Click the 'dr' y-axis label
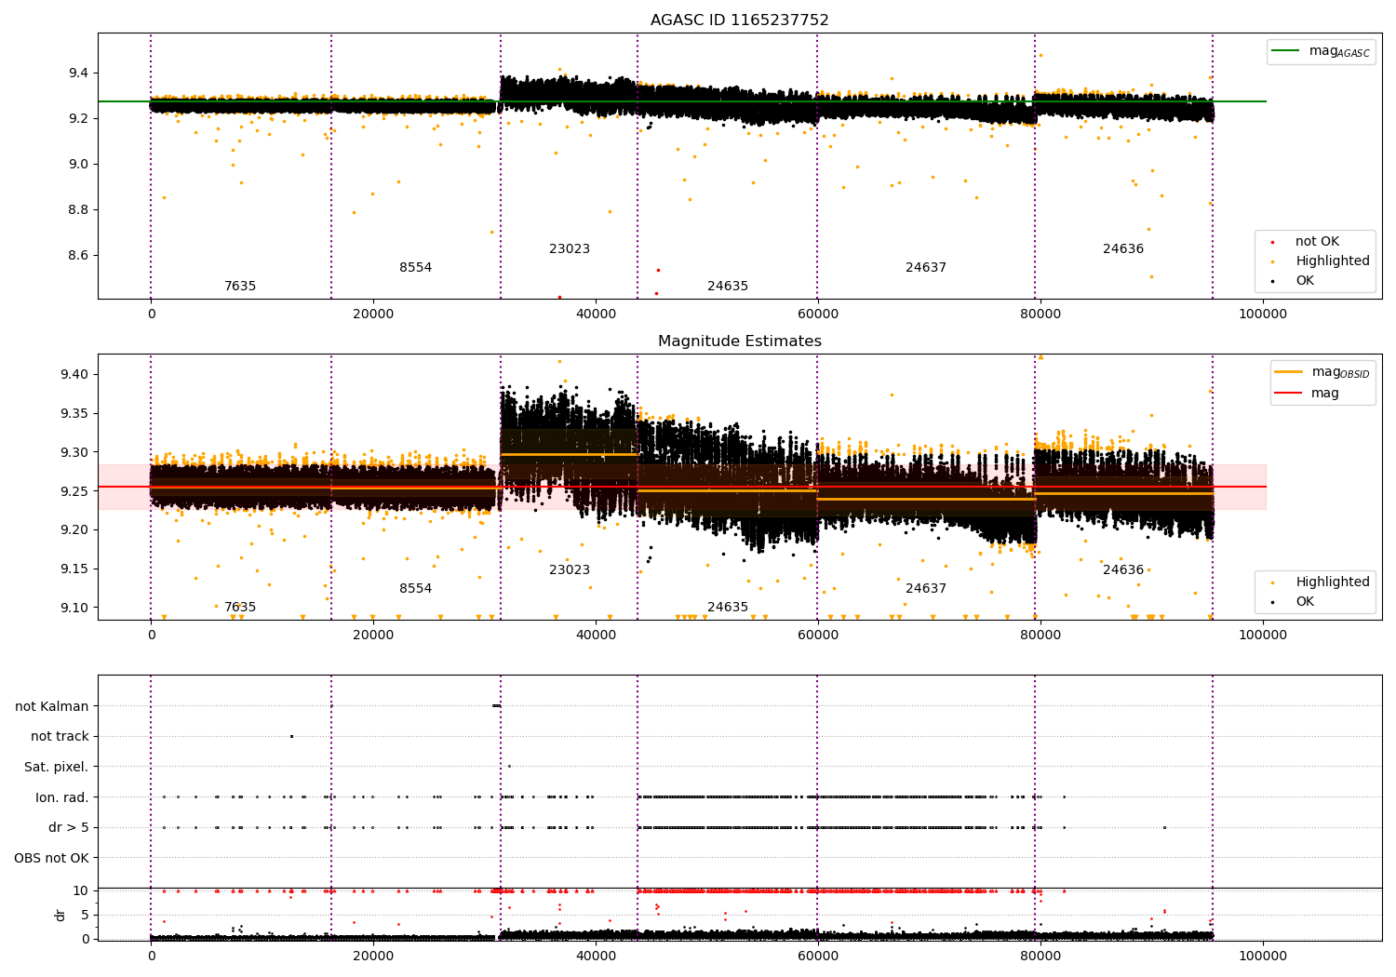This screenshot has width=1396, height=977. click(60, 915)
